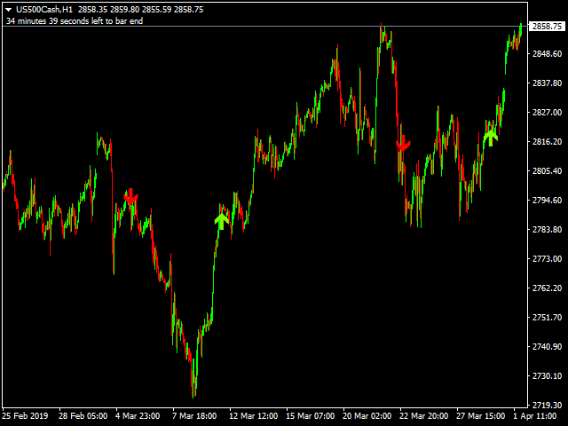
Task: Click the 2740.90 price scale label
Action: tap(547, 347)
